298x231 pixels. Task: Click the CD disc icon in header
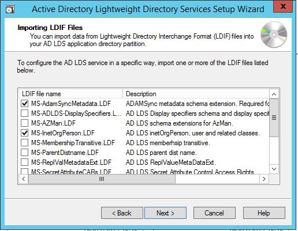pos(274,35)
